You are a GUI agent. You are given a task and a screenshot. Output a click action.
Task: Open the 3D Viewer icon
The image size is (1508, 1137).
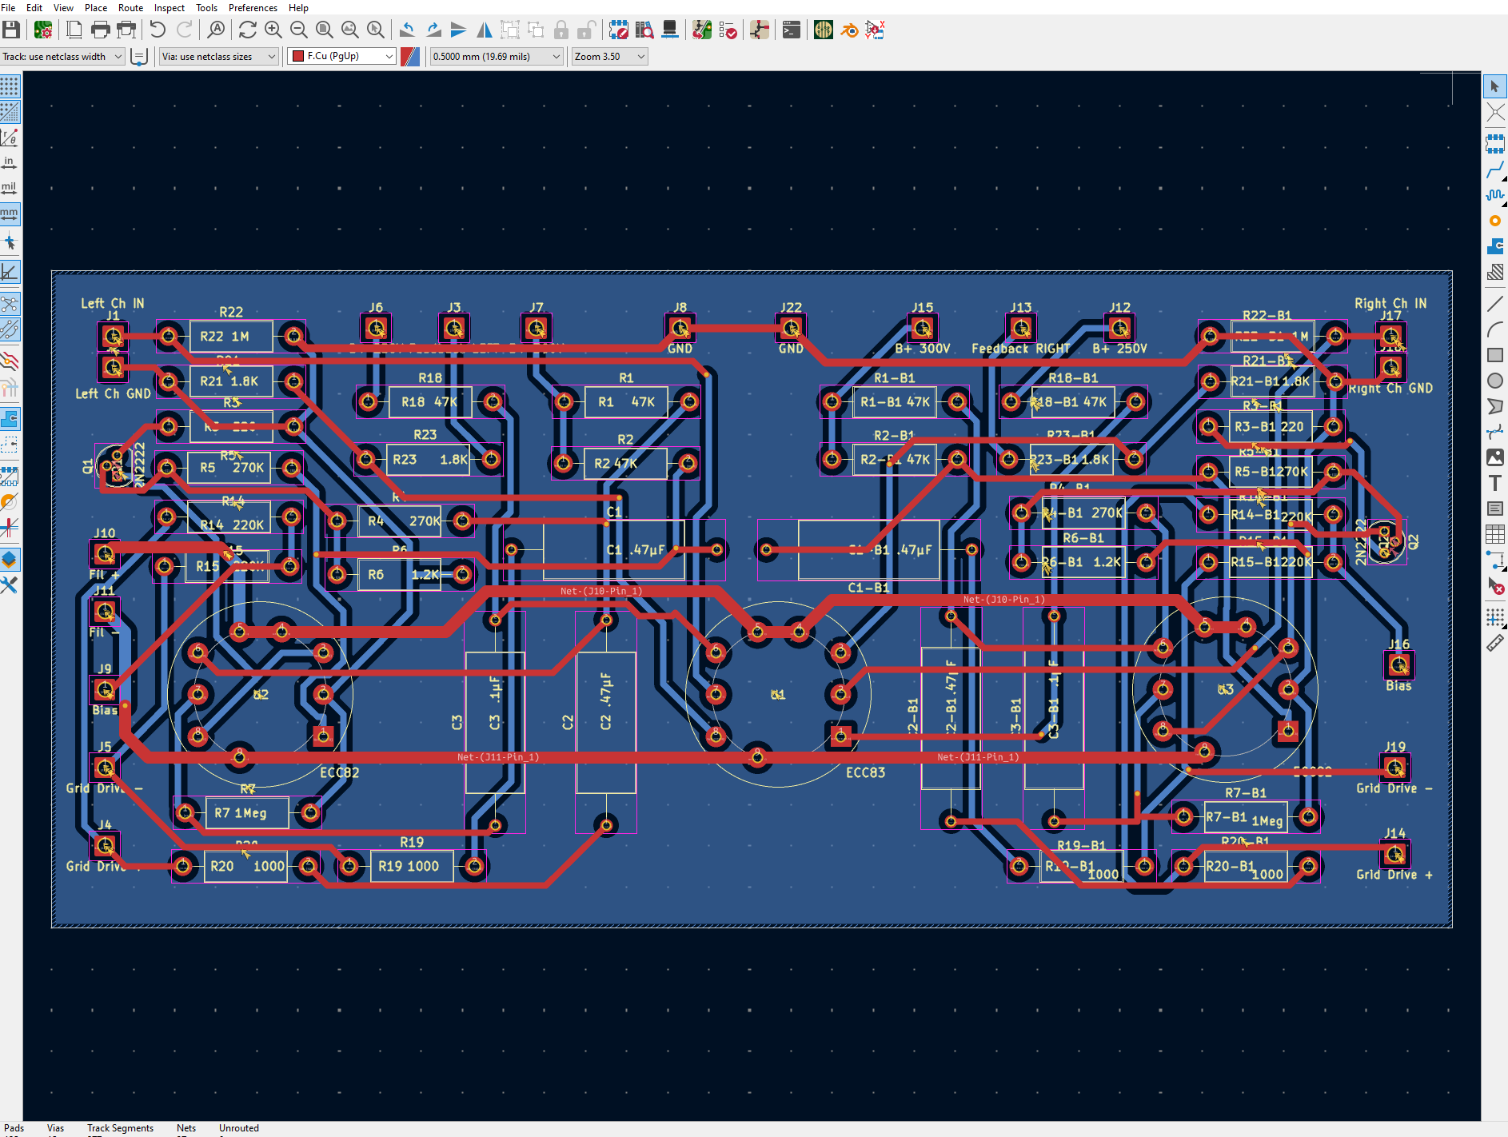point(670,30)
